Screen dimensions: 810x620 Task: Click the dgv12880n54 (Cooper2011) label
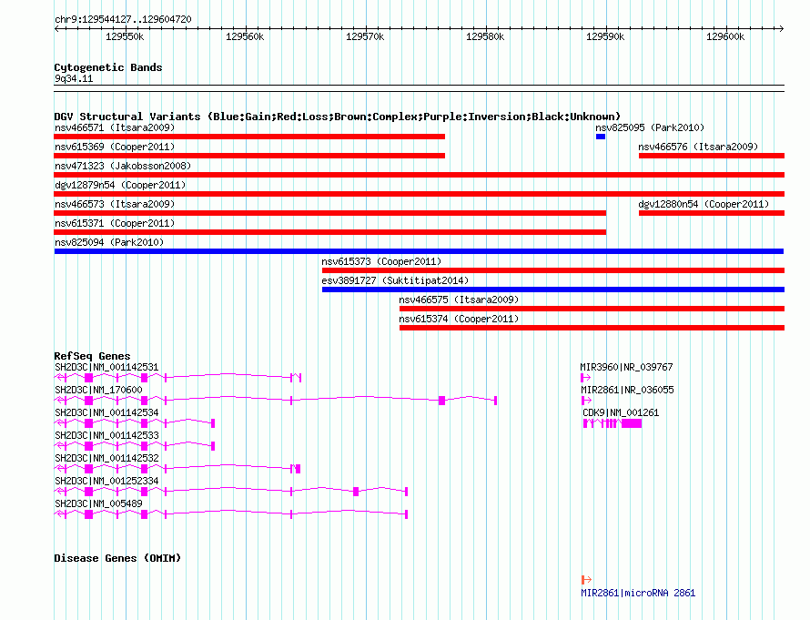[x=704, y=204]
